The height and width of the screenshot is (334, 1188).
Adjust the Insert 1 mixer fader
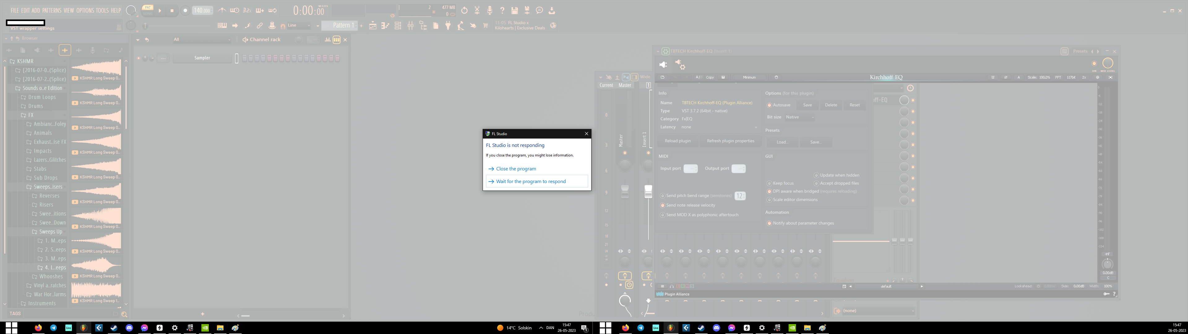coord(648,191)
